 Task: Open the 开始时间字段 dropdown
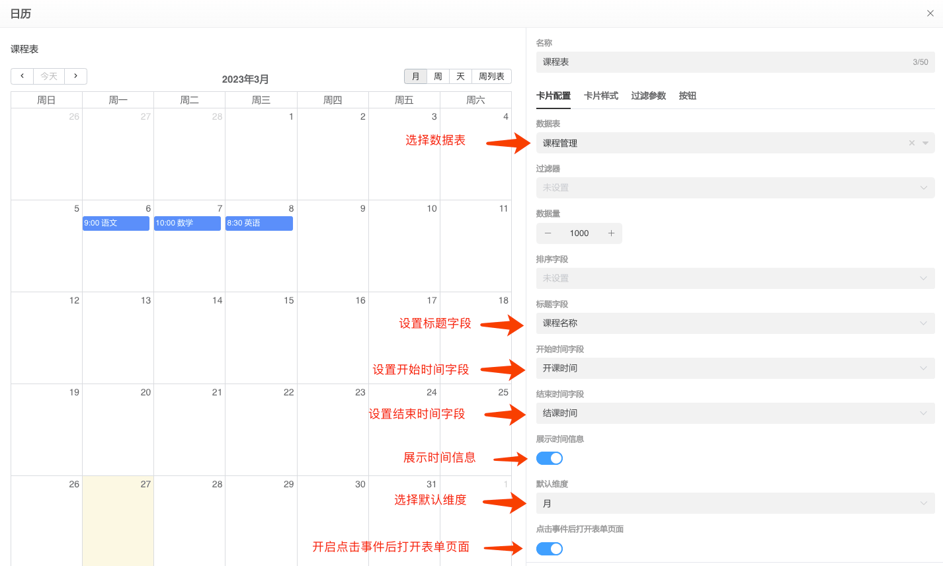[x=734, y=368]
